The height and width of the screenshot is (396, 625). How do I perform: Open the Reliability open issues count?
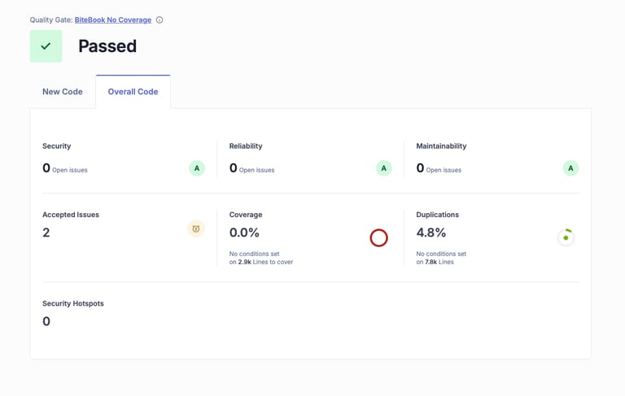pos(234,168)
